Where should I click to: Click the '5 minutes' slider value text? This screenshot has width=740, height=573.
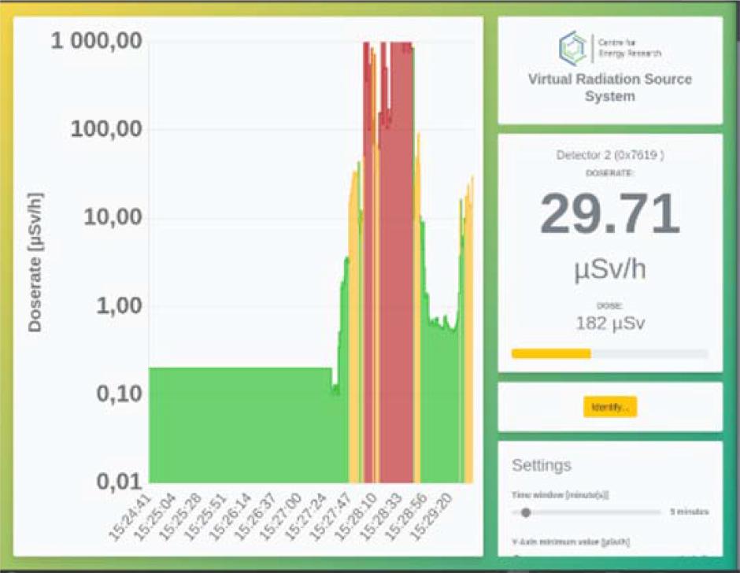tap(689, 512)
